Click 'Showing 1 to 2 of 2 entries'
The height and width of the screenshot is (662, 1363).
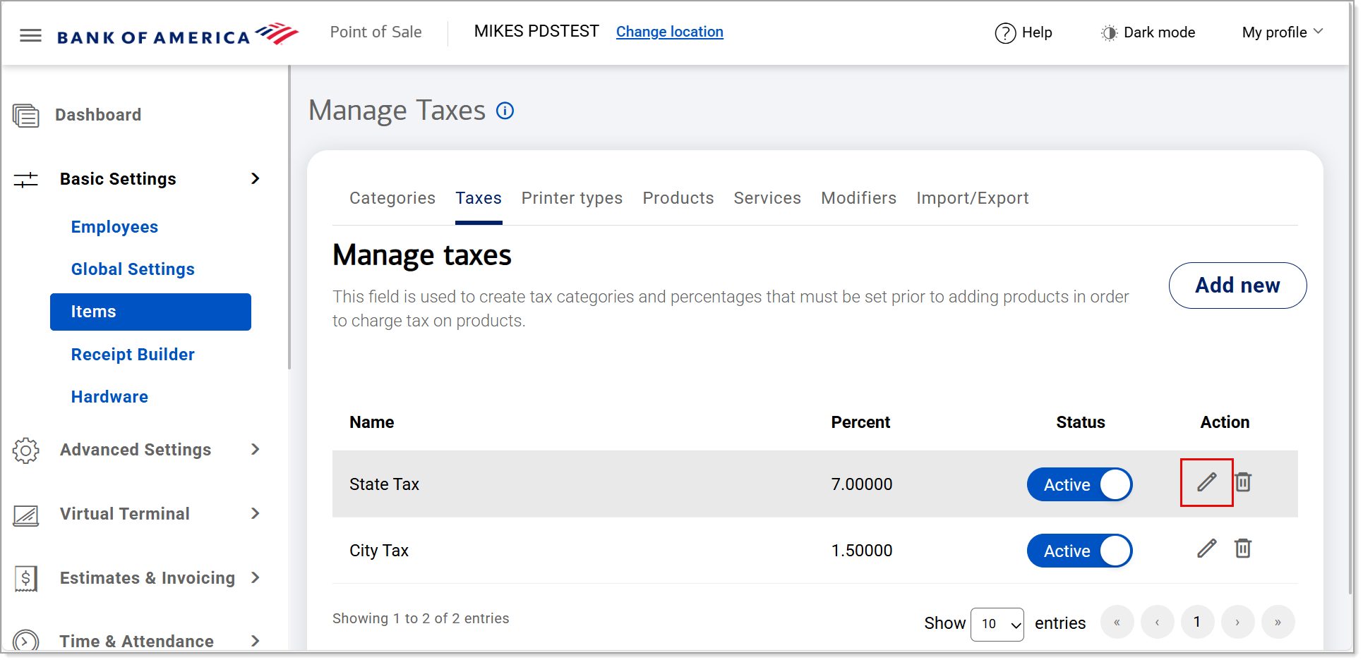pyautogui.click(x=421, y=619)
